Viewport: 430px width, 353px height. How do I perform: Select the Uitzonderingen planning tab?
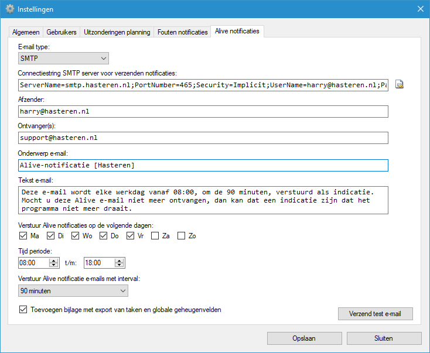click(117, 32)
